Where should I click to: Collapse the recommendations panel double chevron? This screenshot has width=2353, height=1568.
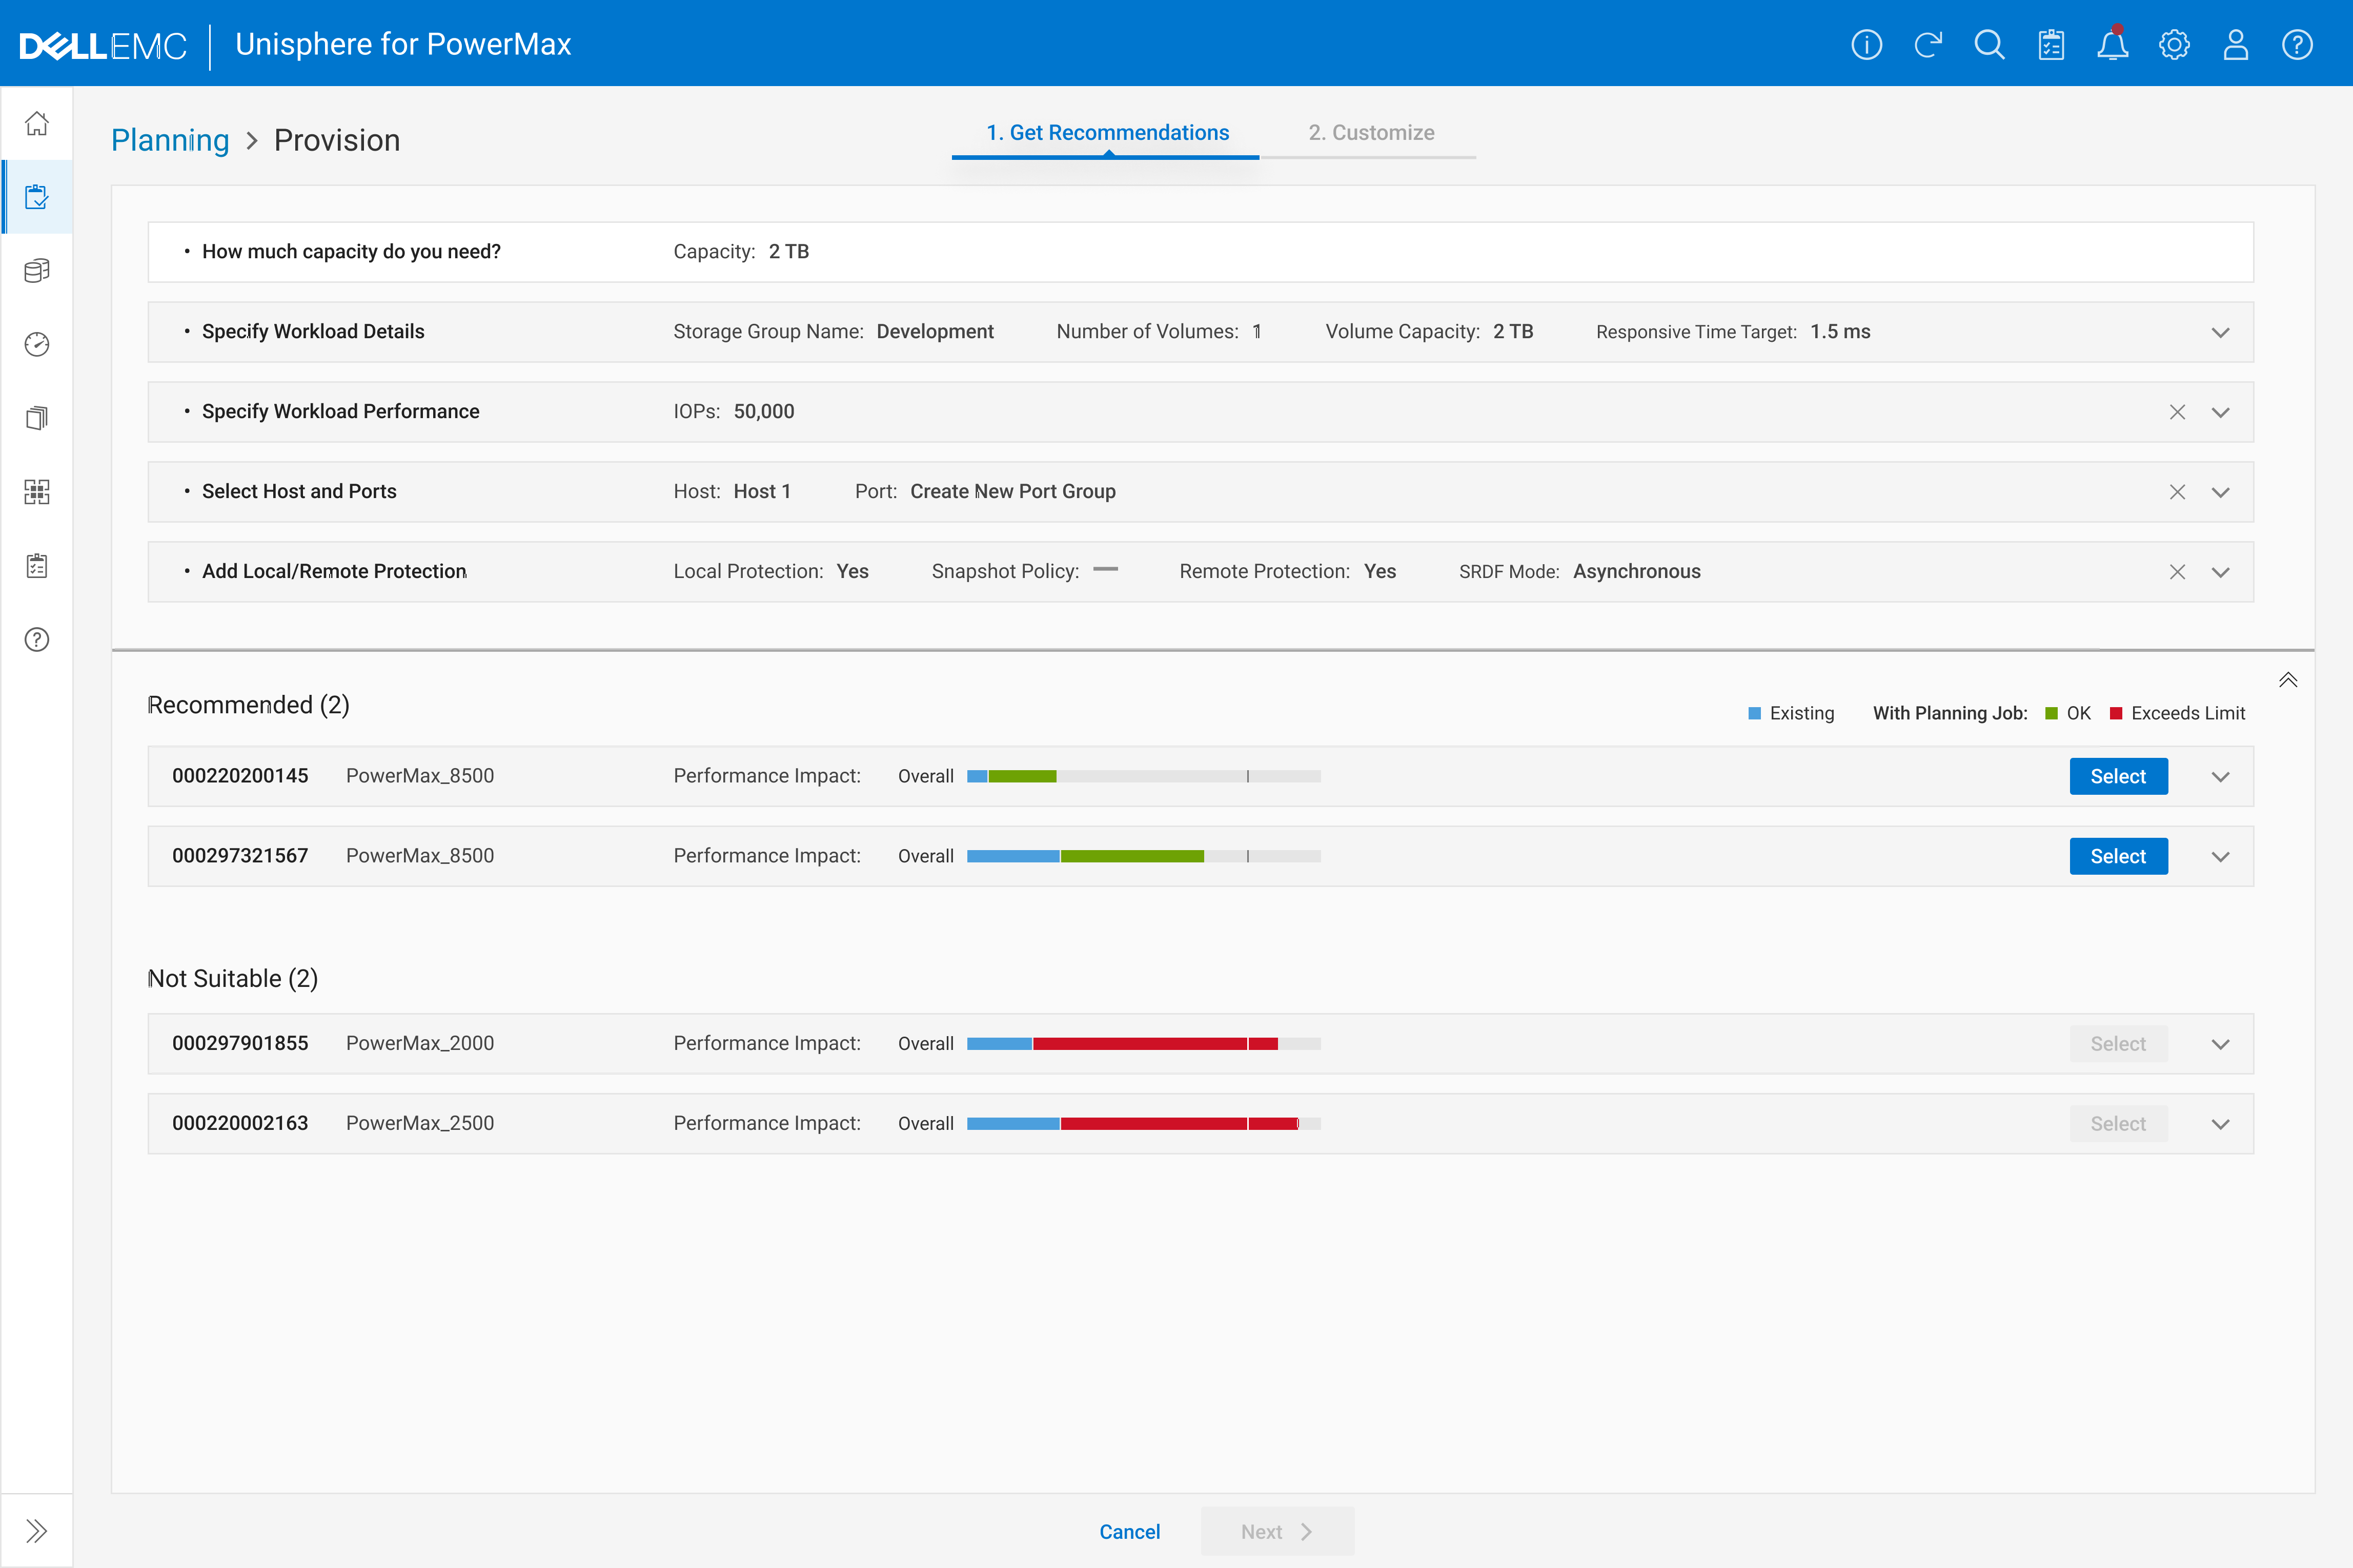click(2288, 680)
